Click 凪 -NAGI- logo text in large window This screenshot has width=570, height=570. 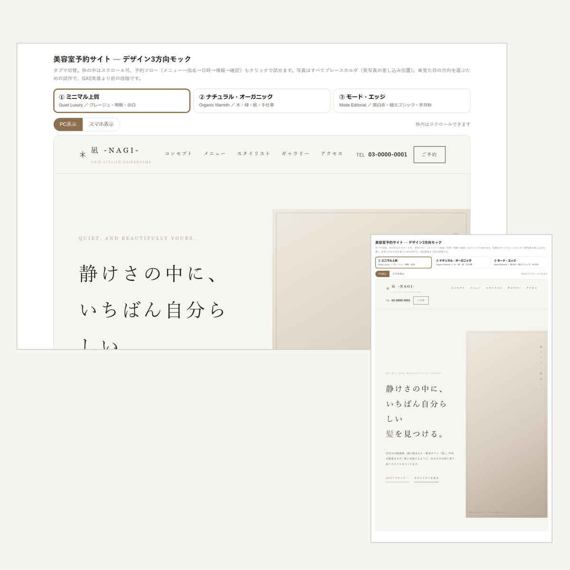pos(115,150)
